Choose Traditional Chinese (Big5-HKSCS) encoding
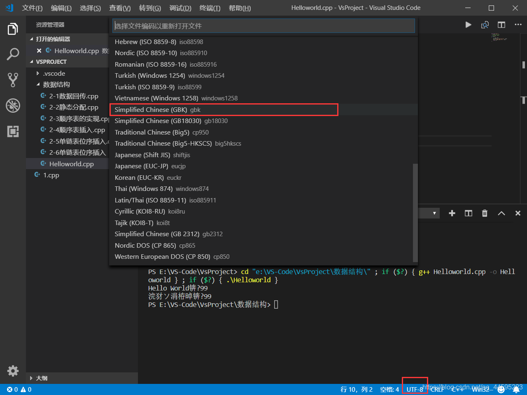Screen dimensions: 527x395 [263, 144]
